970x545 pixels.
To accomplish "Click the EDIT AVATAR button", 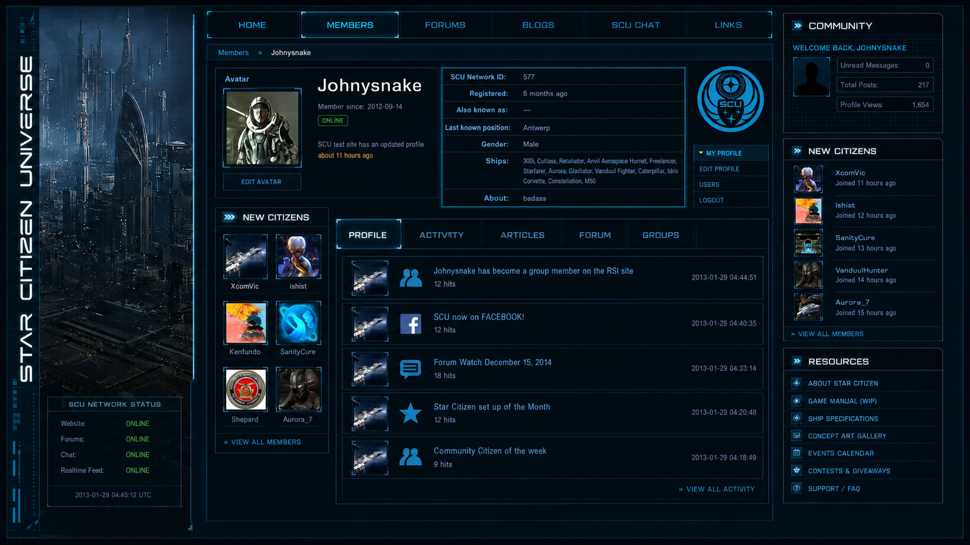I will (x=262, y=182).
